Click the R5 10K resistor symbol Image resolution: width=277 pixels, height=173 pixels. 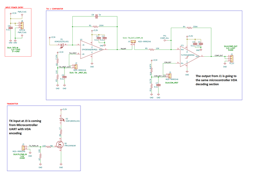(x=151, y=49)
